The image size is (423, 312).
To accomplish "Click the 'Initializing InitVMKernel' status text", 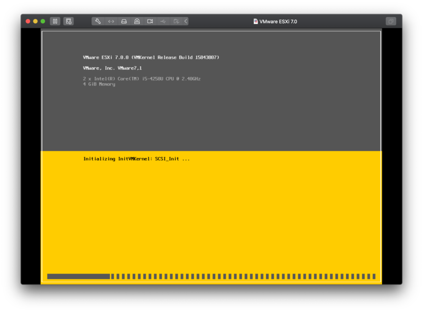I will pos(136,159).
